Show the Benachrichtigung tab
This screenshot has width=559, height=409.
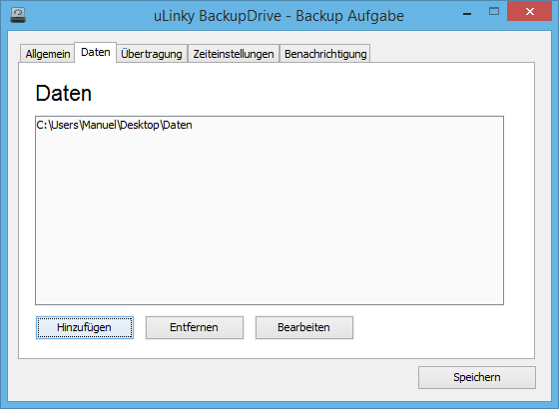tap(325, 54)
